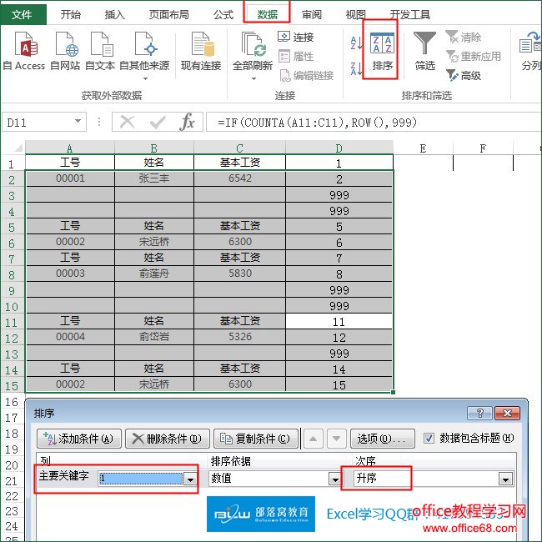Click Edit Links (编辑链接)
The image size is (542, 542).
click(x=306, y=75)
